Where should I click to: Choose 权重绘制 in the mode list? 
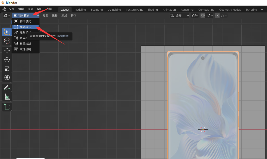click(26, 44)
